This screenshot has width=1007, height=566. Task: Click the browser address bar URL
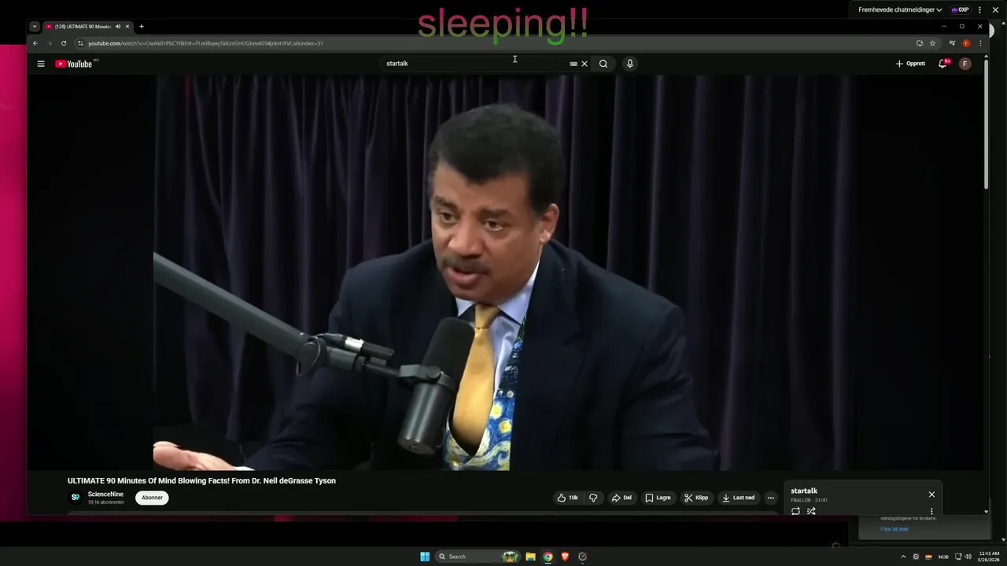tap(205, 43)
